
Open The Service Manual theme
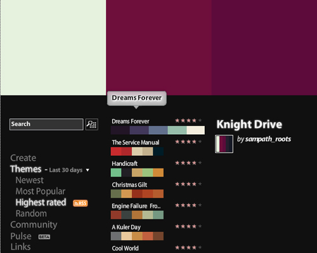(136, 142)
